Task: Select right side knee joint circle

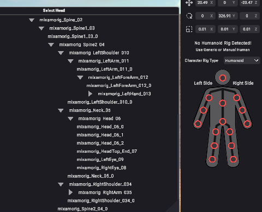Action: point(231,146)
